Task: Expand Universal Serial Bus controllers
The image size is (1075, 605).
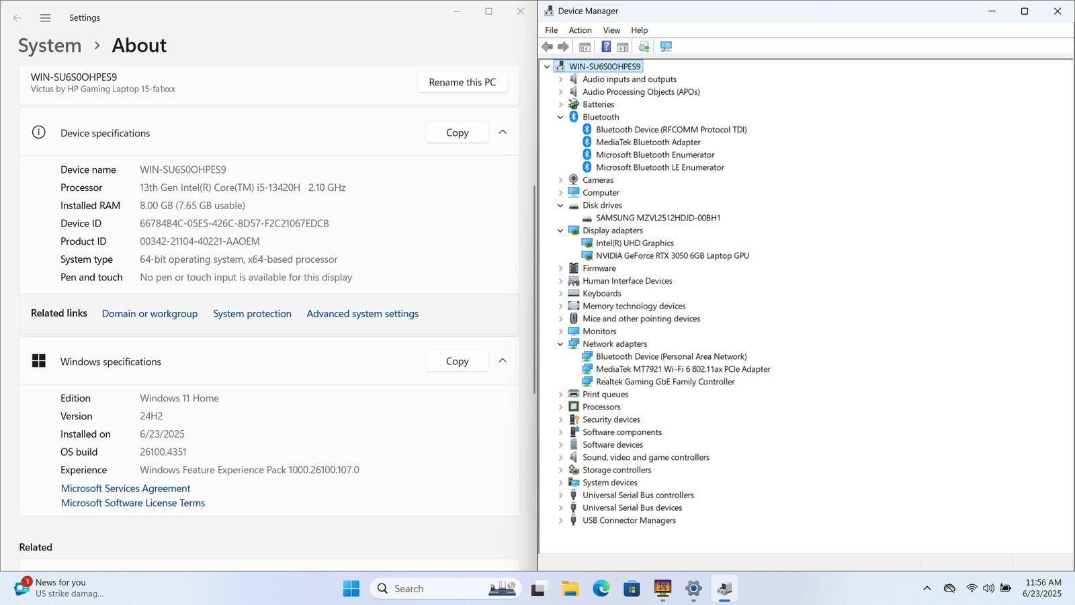Action: tap(560, 495)
